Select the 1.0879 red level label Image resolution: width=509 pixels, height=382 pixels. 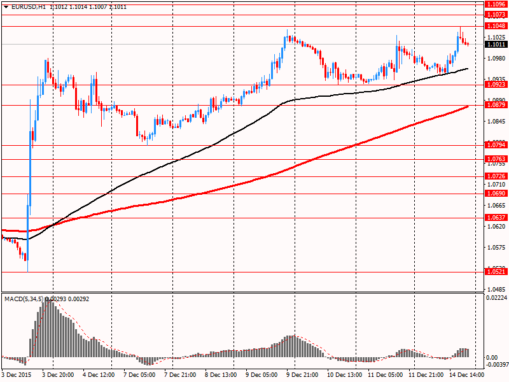tap(496, 105)
